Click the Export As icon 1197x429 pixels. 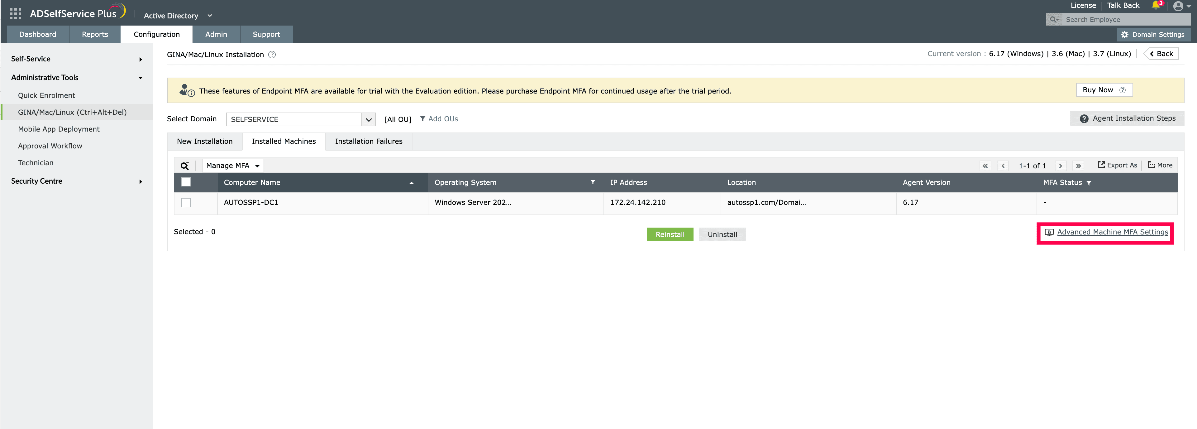tap(1101, 165)
